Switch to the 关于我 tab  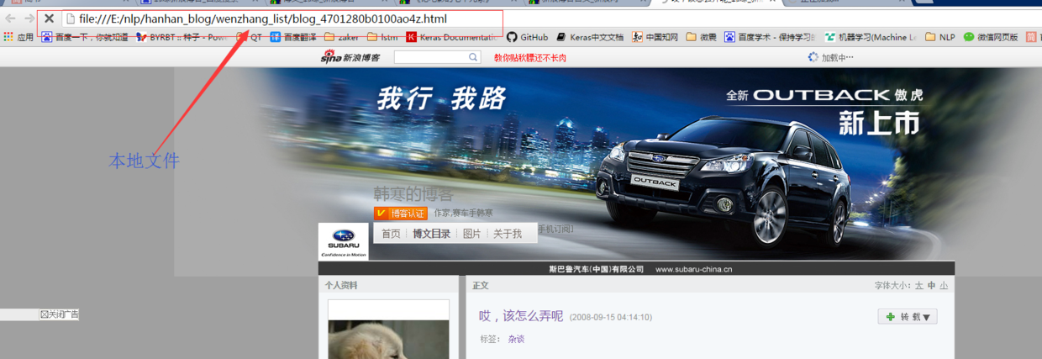click(507, 234)
